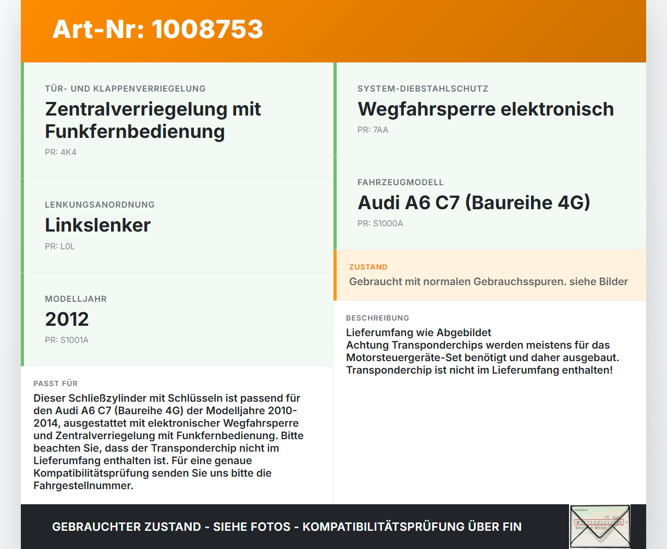The height and width of the screenshot is (549, 667).
Task: Select the Linkslenker entry
Action: coord(97,225)
